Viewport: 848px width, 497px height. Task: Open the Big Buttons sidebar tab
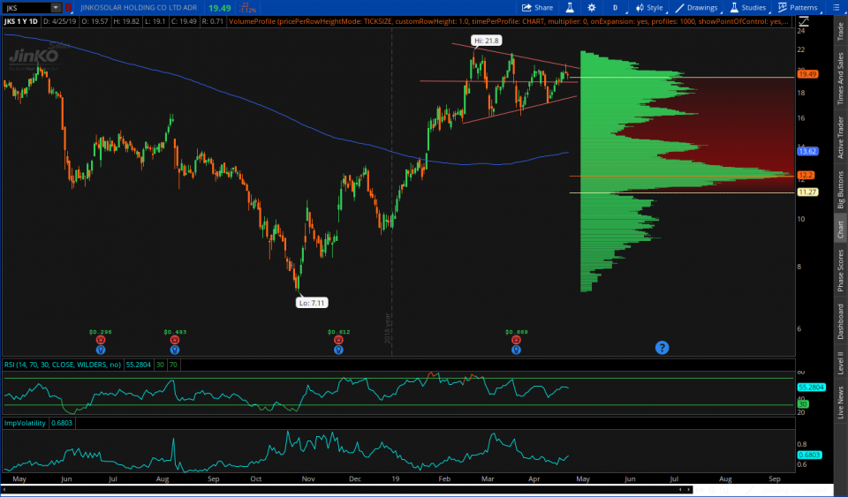[x=840, y=190]
